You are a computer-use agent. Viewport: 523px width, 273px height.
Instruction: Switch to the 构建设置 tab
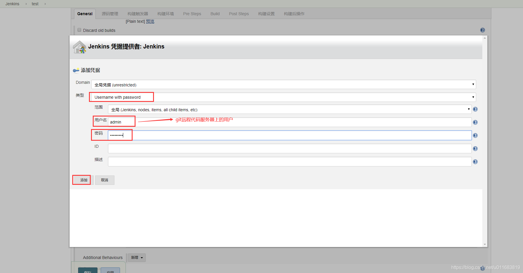[266, 14]
